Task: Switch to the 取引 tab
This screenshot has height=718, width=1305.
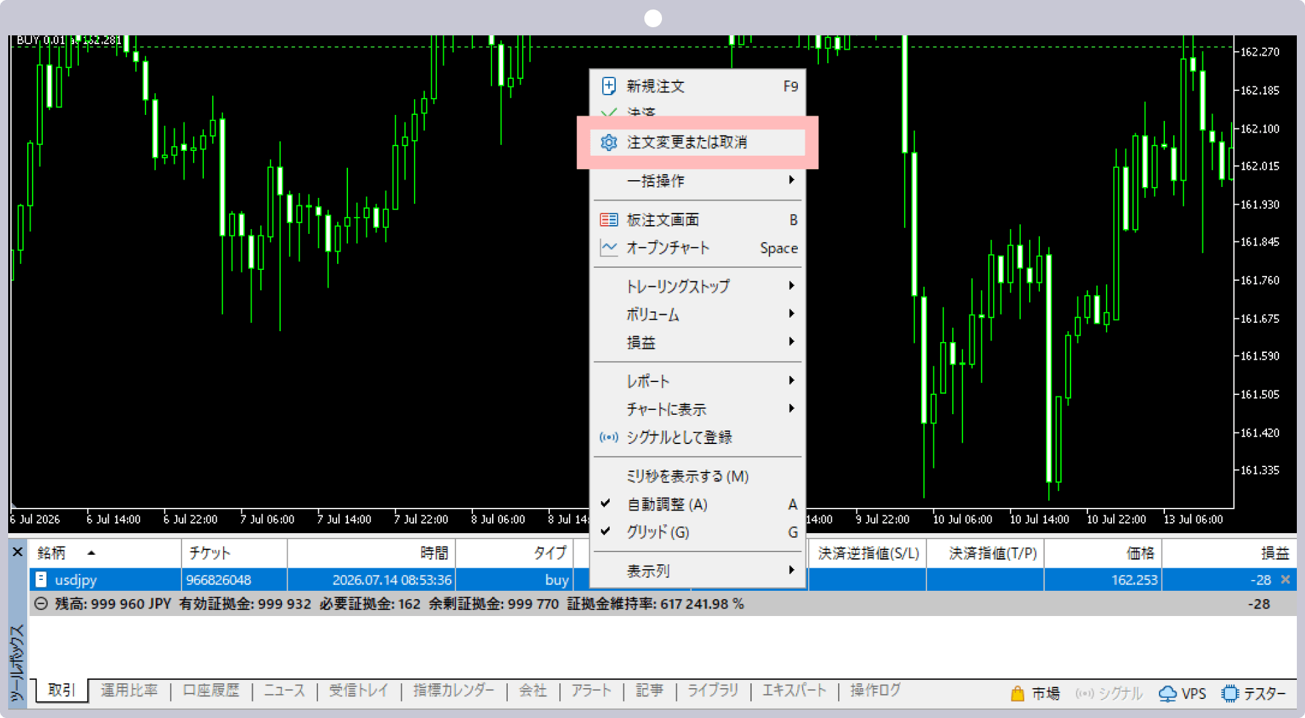Action: pyautogui.click(x=61, y=690)
